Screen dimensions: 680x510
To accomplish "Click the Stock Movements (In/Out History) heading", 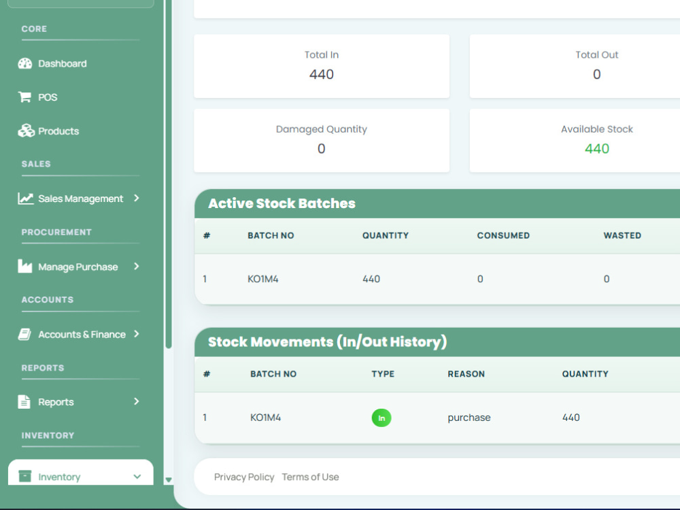I will [x=328, y=342].
